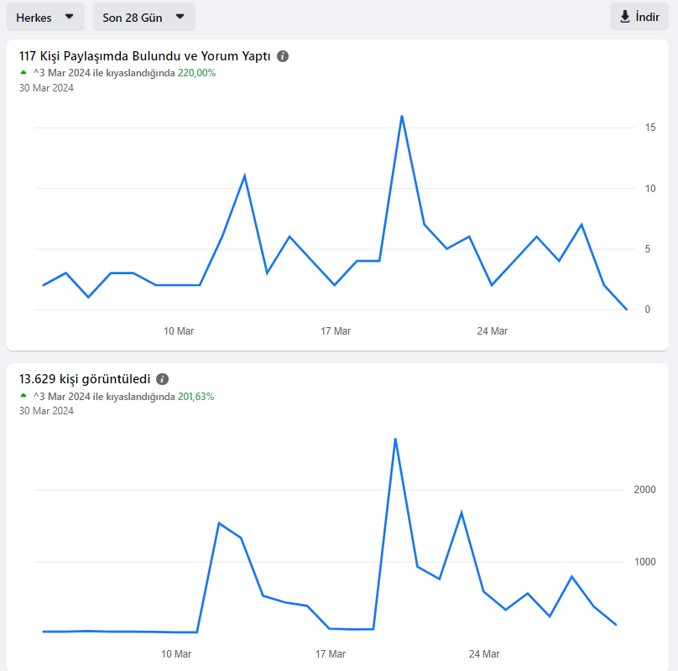Click the 10 value on engagement y-axis

click(x=650, y=189)
